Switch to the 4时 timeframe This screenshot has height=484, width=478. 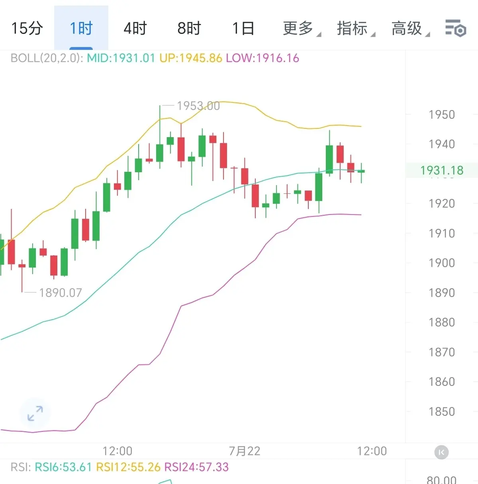135,28
